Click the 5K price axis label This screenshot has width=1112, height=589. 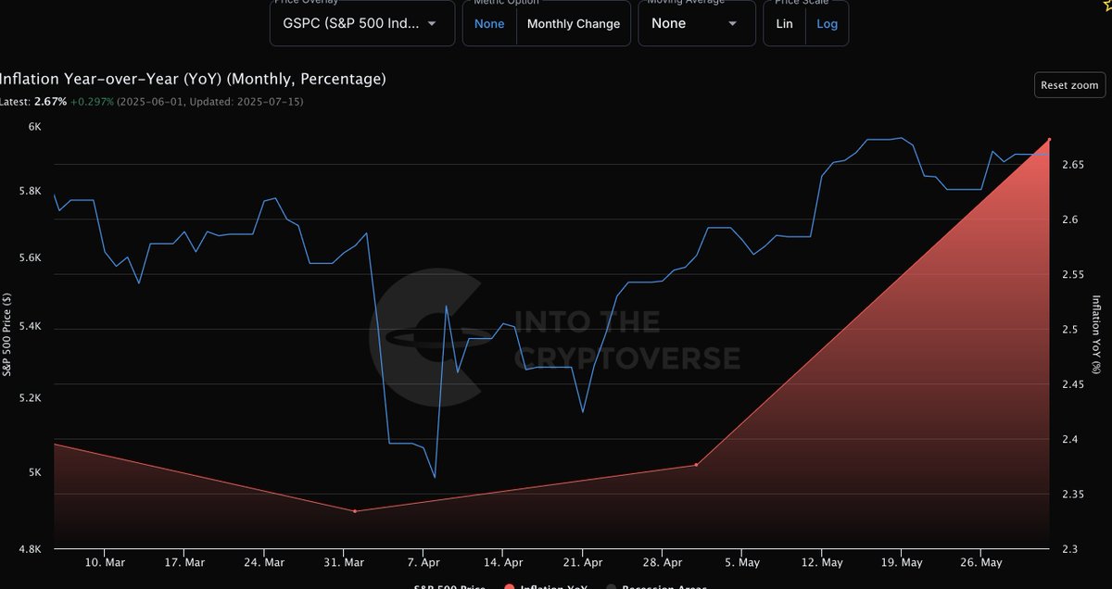tap(34, 472)
